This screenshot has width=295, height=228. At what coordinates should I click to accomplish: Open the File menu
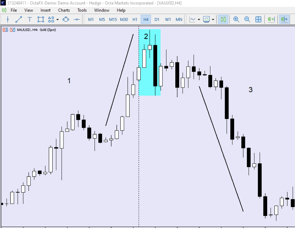point(14,10)
